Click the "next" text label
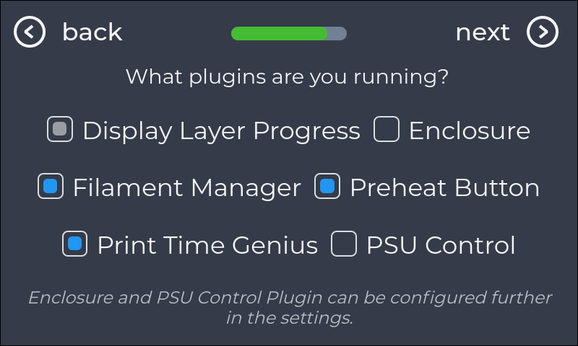Screen dimensions: 578x346 click(x=483, y=32)
